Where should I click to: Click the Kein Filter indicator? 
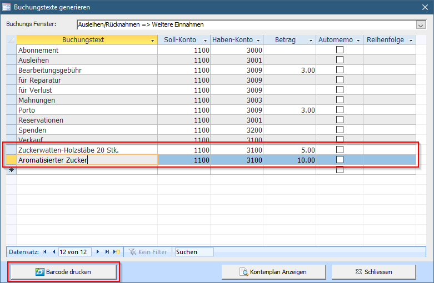[x=148, y=252]
